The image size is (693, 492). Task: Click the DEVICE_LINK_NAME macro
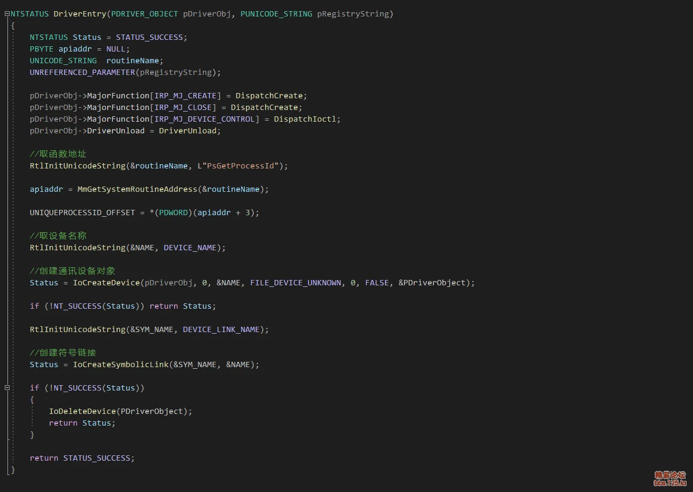tap(221, 329)
